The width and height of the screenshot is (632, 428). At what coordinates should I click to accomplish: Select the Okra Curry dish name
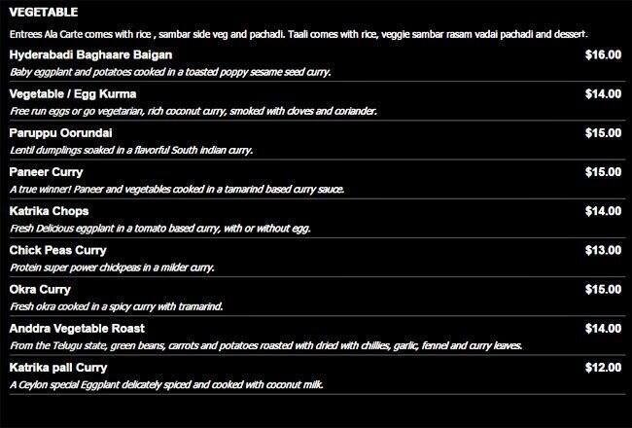pyautogui.click(x=40, y=289)
